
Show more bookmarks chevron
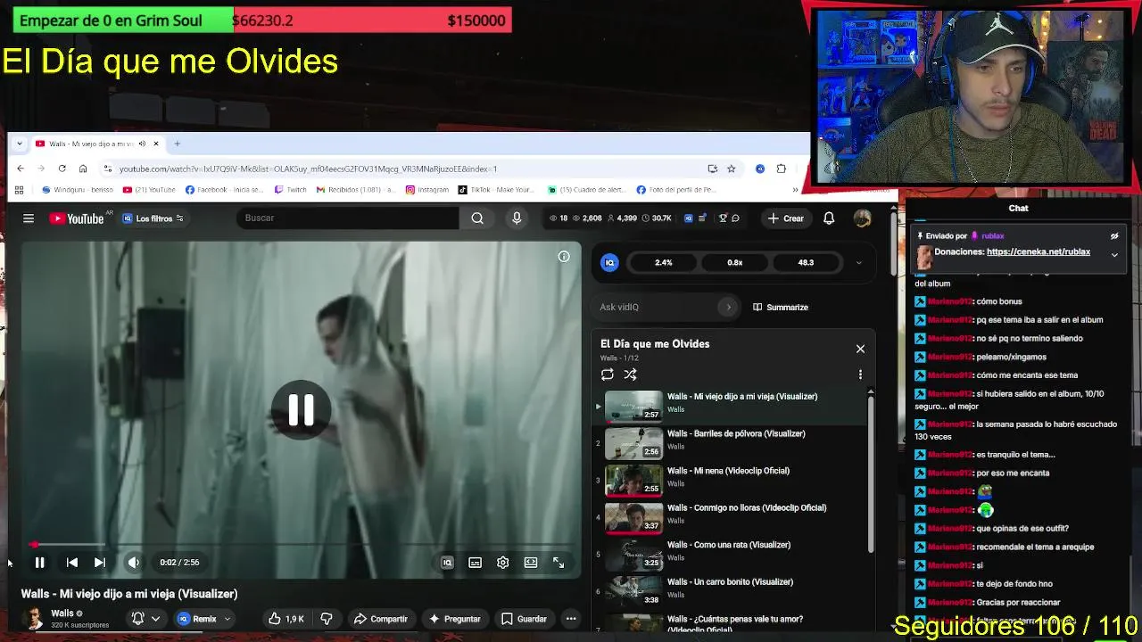[x=795, y=190]
